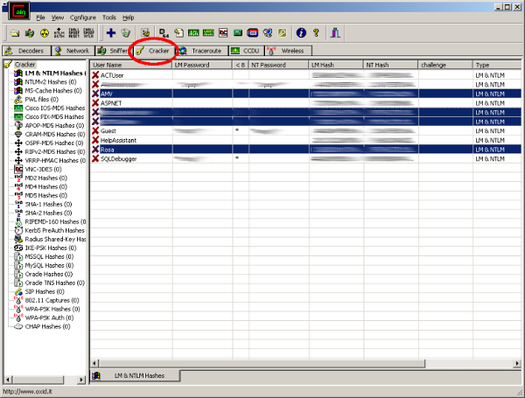The image size is (525, 398).
Task: Sort by the LM Password column header
Action: coord(202,65)
